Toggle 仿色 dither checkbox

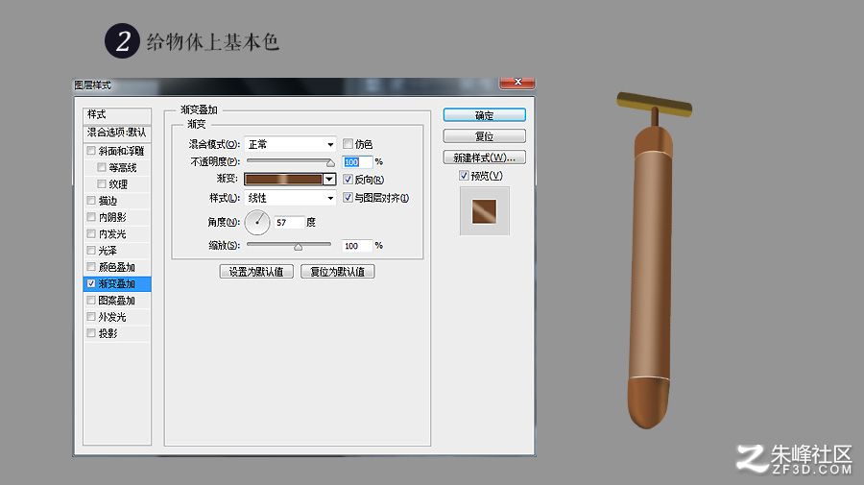348,144
